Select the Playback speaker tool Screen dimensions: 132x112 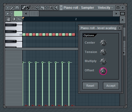[x=56, y=8]
